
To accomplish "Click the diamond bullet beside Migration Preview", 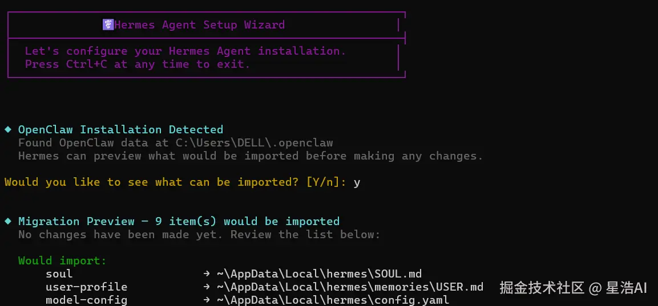I will [8, 221].
